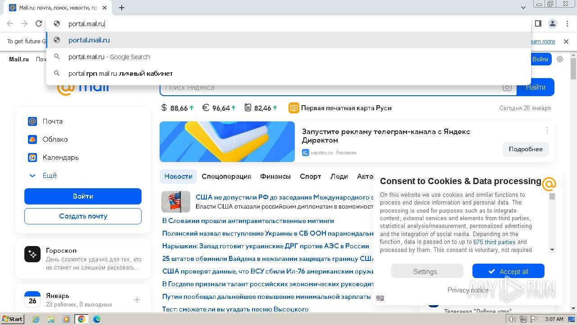Screen dimensions: 577x325
Task: Open Календарь calendar icon in sidebar
Action: click(32, 158)
